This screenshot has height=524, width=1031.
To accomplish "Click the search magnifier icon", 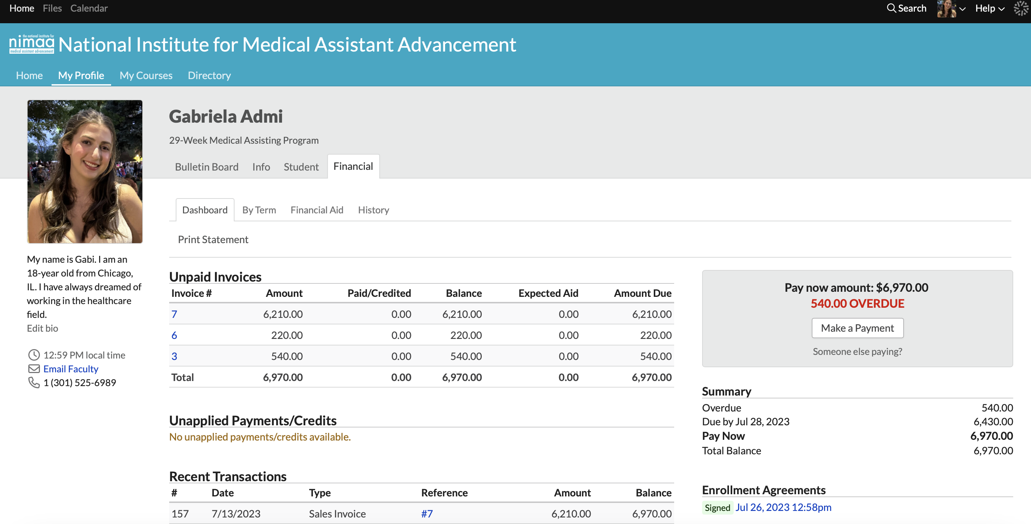I will (891, 8).
